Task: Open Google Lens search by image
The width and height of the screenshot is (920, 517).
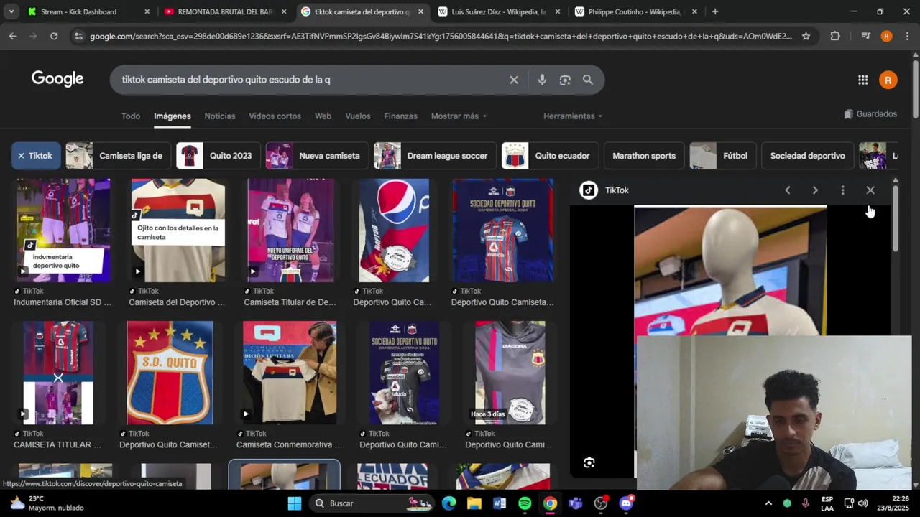Action: tap(565, 80)
